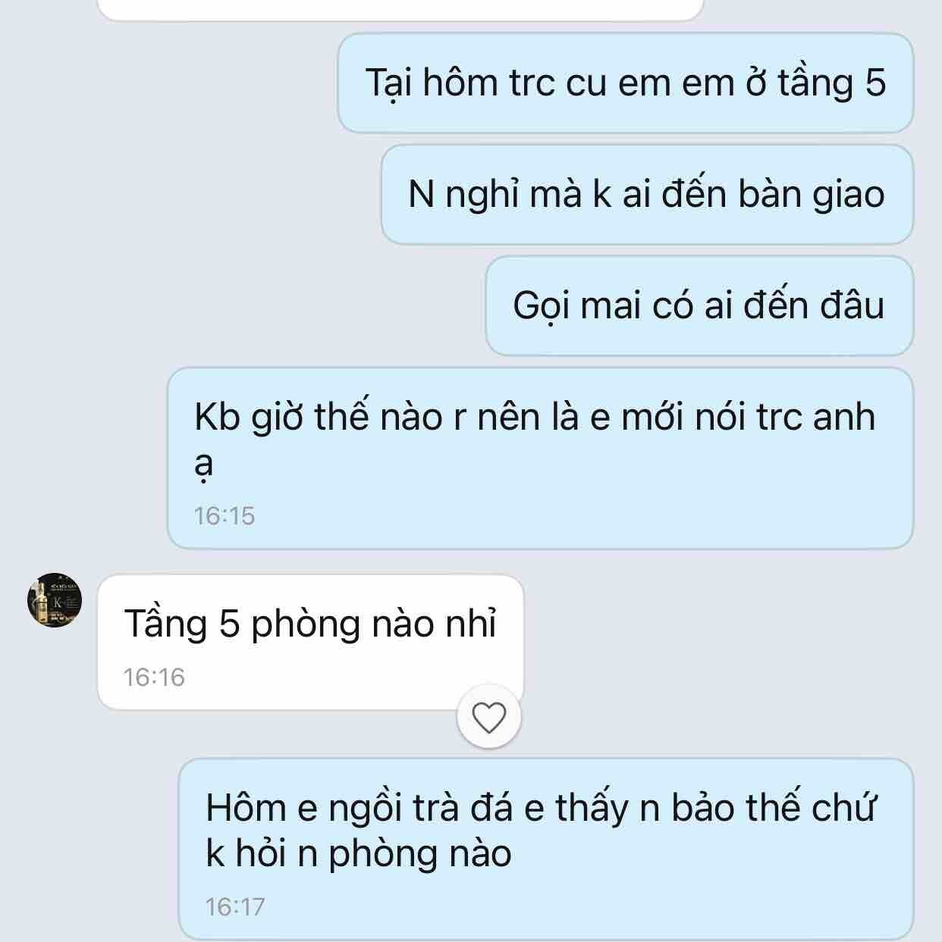Select message 'N nghỉ mà k ai đến bàn giao'
The image size is (942, 942).
tap(647, 195)
